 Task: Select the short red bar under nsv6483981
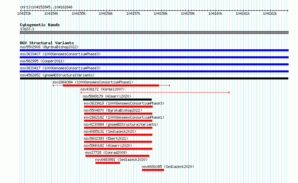[x=108, y=163]
